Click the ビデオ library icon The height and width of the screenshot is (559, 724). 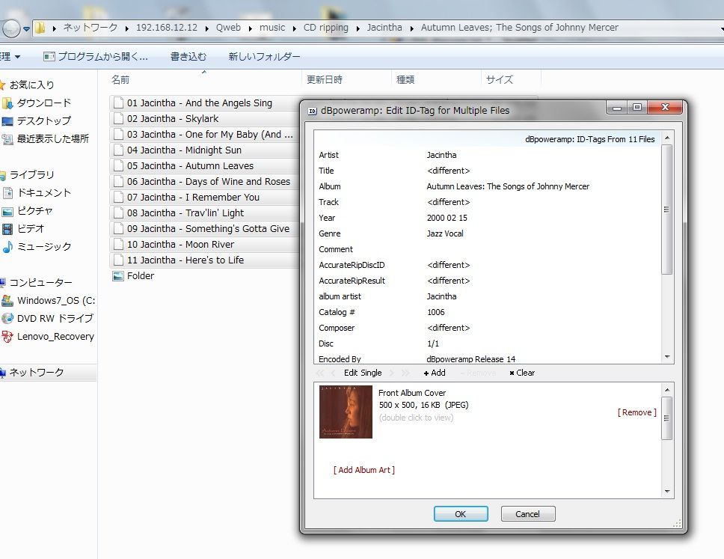pyautogui.click(x=7, y=229)
